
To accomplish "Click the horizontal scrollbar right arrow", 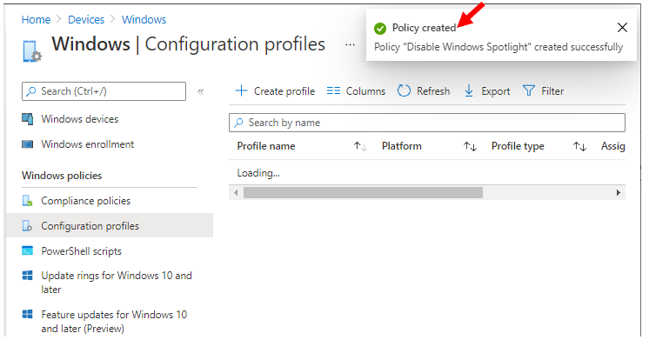I will [619, 193].
